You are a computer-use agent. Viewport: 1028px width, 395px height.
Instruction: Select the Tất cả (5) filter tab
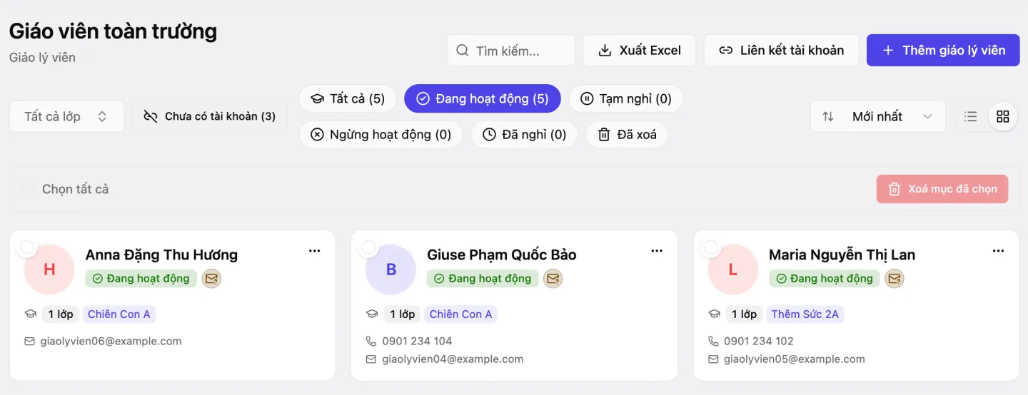click(x=348, y=98)
